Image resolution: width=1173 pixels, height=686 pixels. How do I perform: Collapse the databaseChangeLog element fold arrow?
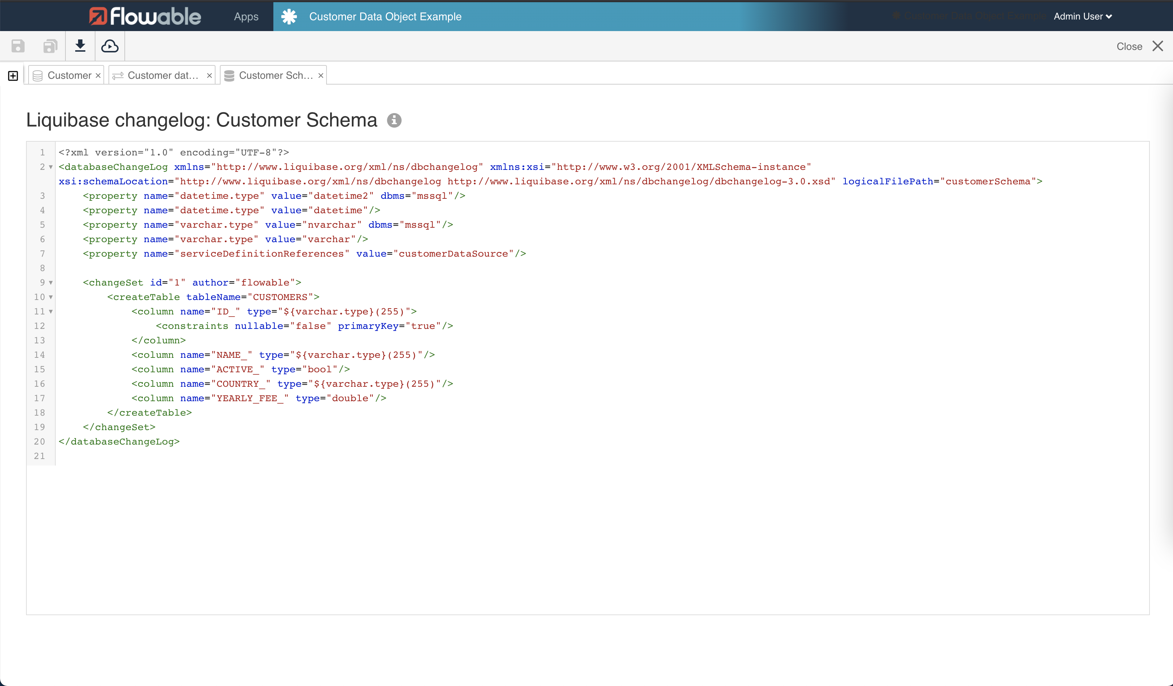(50, 167)
